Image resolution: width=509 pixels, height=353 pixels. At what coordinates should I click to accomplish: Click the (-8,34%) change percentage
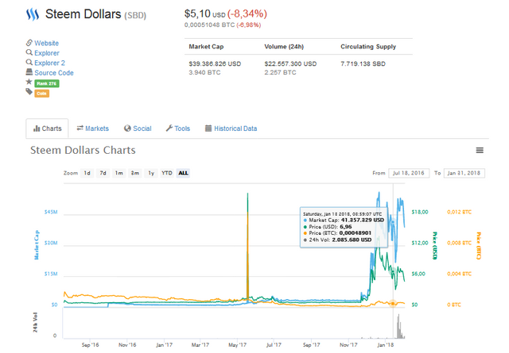247,14
